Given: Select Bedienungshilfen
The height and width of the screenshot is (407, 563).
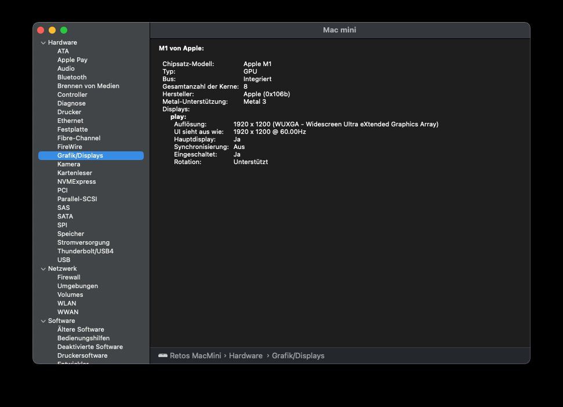Looking at the screenshot, I should [x=83, y=338].
